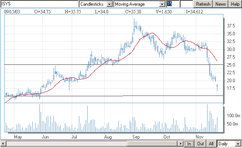Image resolution: width=242 pixels, height=148 pixels.
Task: Click the Refresh button
Action: [203, 4]
